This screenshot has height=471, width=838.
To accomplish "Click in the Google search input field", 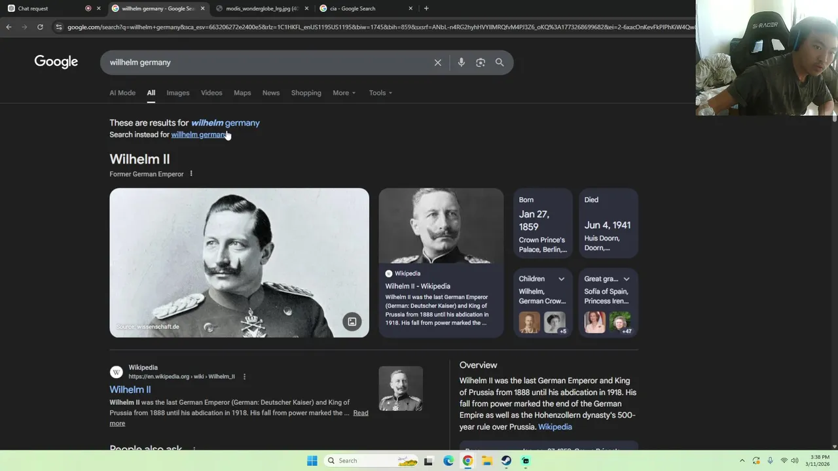I will click(268, 62).
